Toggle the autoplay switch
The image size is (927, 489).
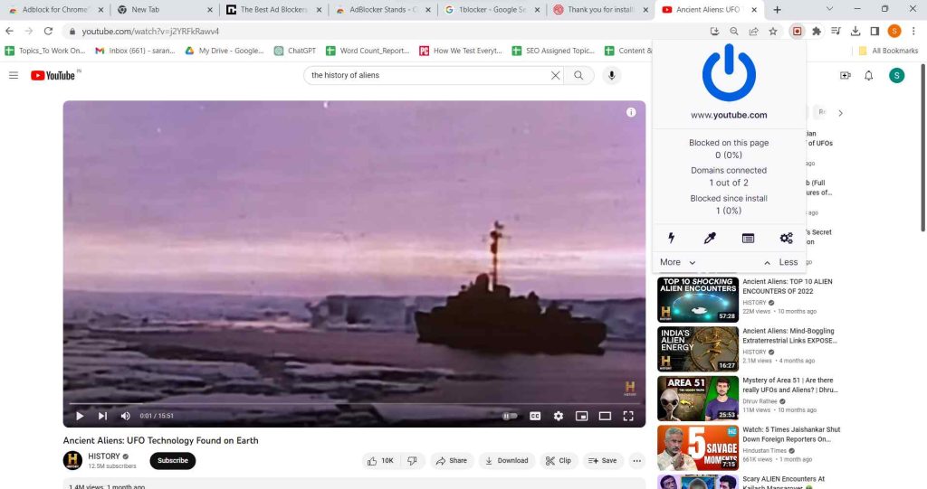point(510,416)
